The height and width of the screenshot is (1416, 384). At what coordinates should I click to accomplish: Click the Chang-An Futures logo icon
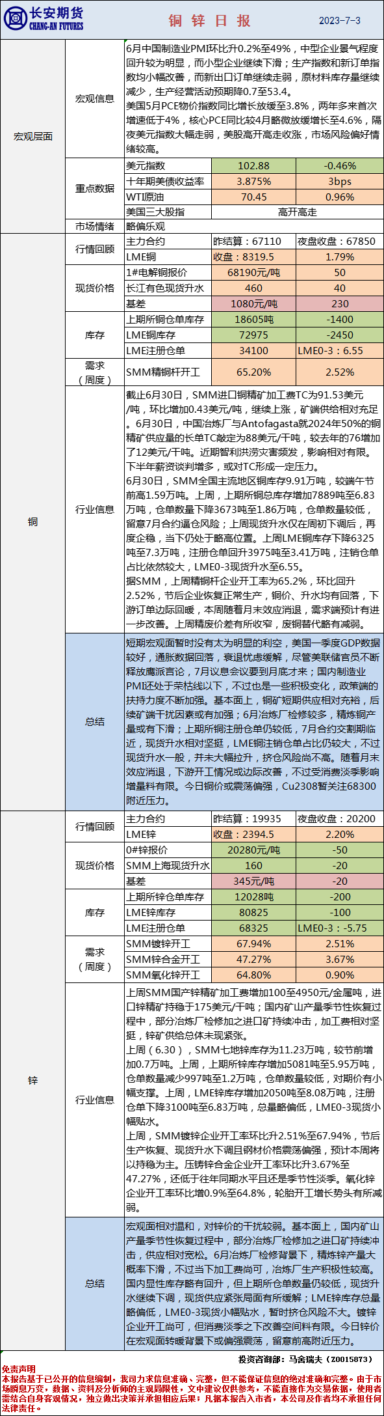[x=14, y=20]
